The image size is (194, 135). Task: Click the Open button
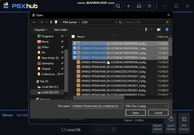click(135, 113)
